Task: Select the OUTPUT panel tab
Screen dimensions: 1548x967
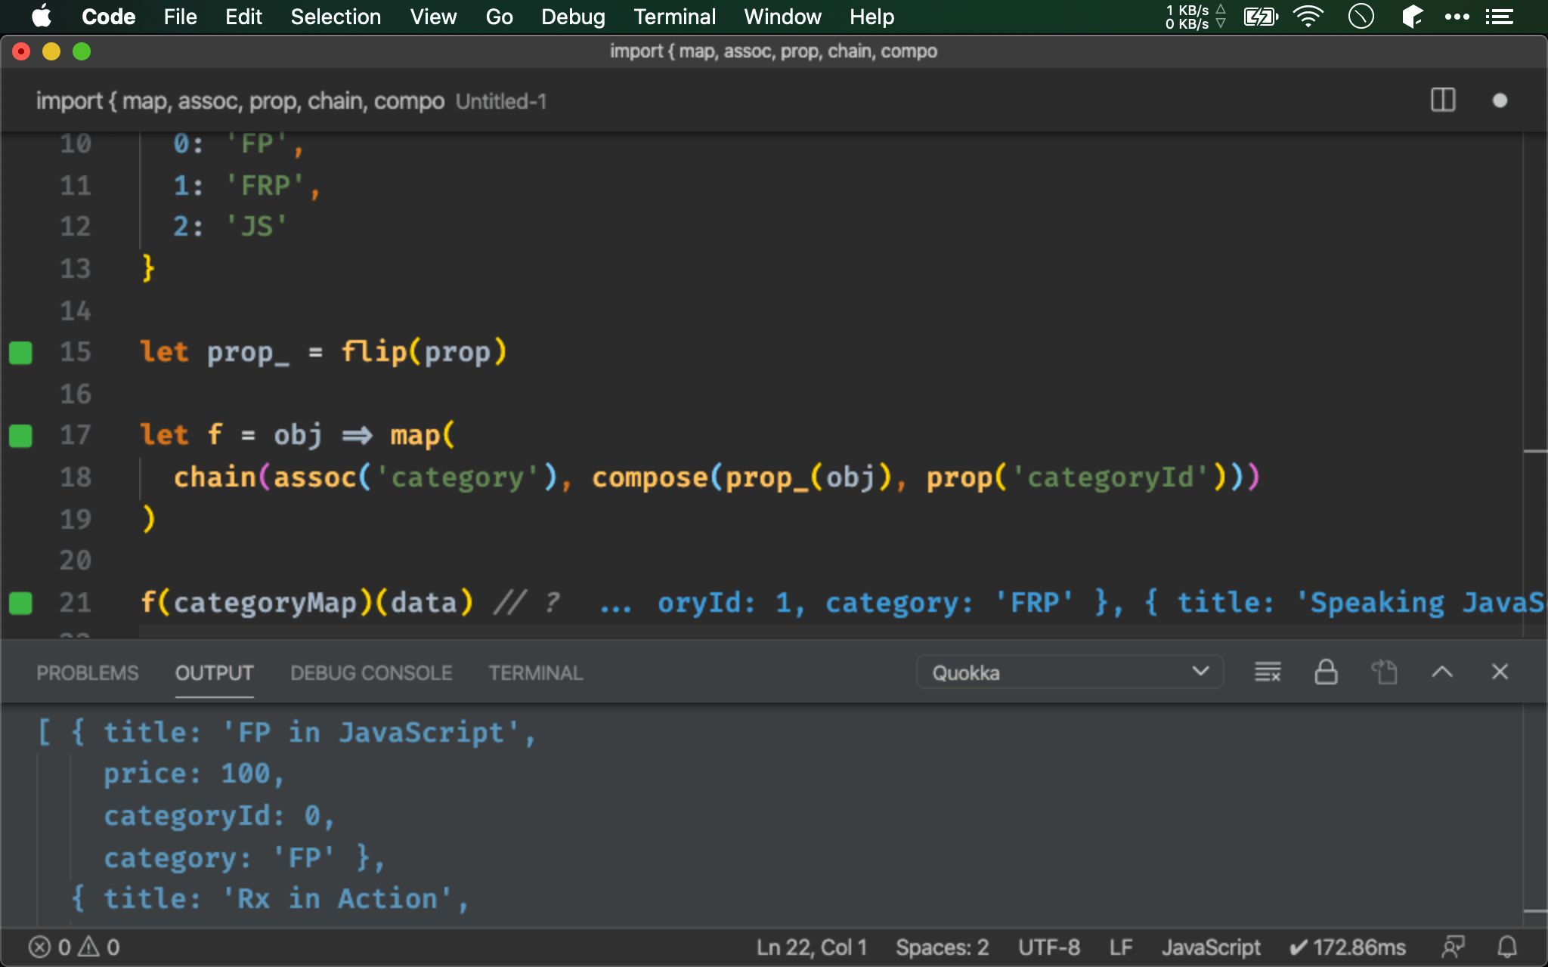Action: pos(214,672)
